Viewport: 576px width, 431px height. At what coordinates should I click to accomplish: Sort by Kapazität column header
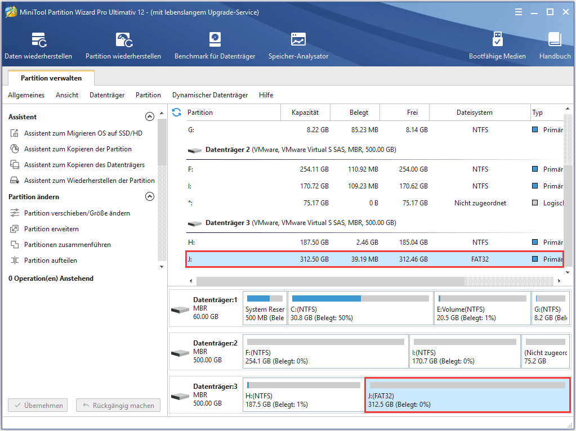305,113
